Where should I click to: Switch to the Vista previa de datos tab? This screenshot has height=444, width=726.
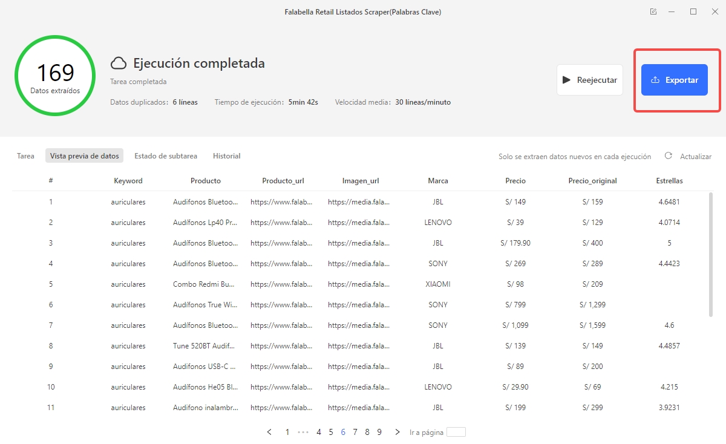click(84, 155)
